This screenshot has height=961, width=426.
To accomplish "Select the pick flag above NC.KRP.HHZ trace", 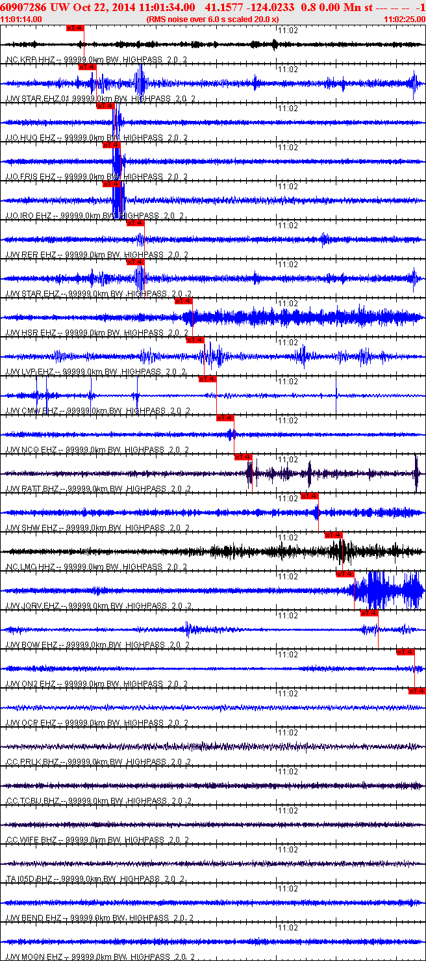I will (75, 28).
